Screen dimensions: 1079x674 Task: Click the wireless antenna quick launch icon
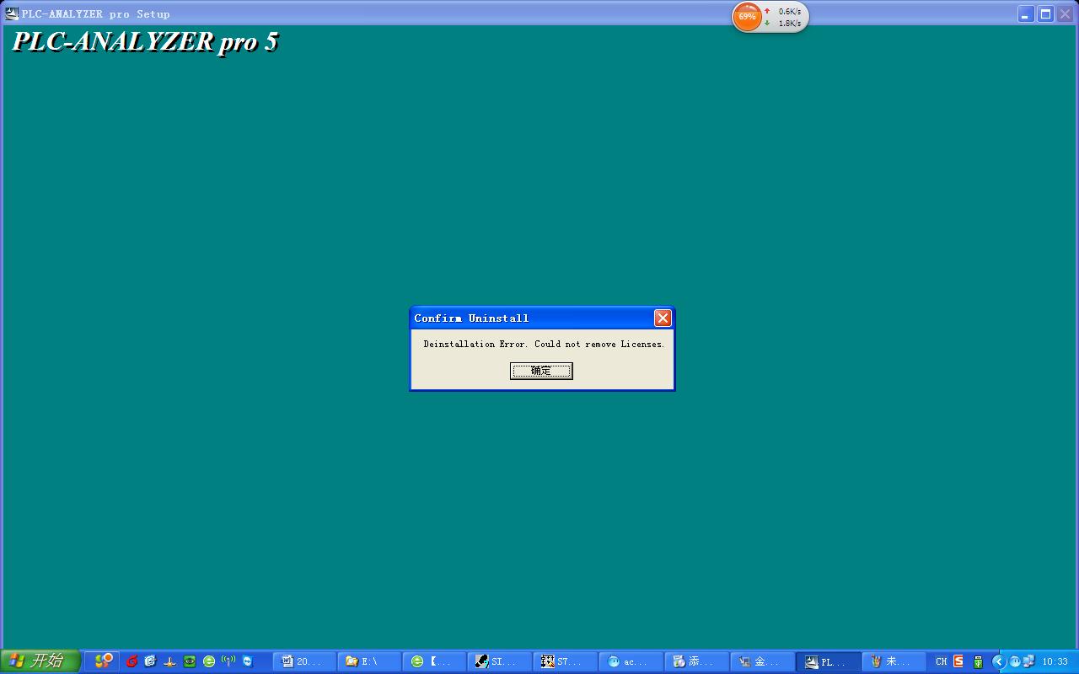tap(228, 661)
